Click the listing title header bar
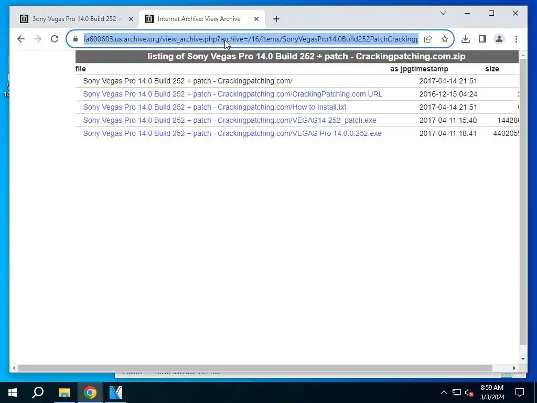 [297, 57]
